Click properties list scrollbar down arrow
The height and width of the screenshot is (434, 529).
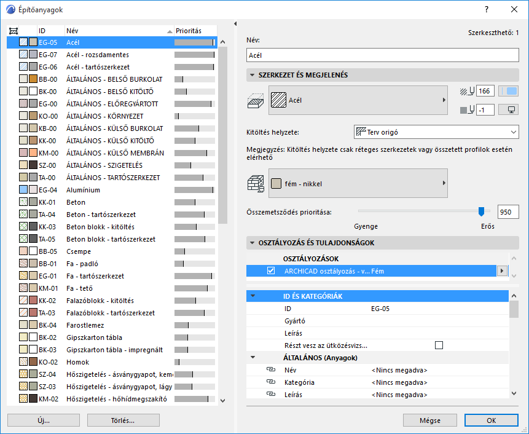click(x=514, y=393)
